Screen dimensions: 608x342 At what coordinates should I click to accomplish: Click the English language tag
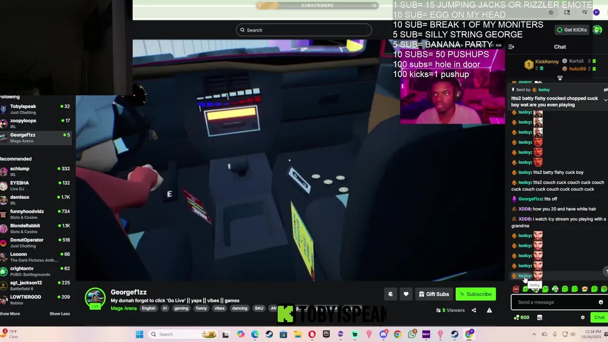[149, 308]
